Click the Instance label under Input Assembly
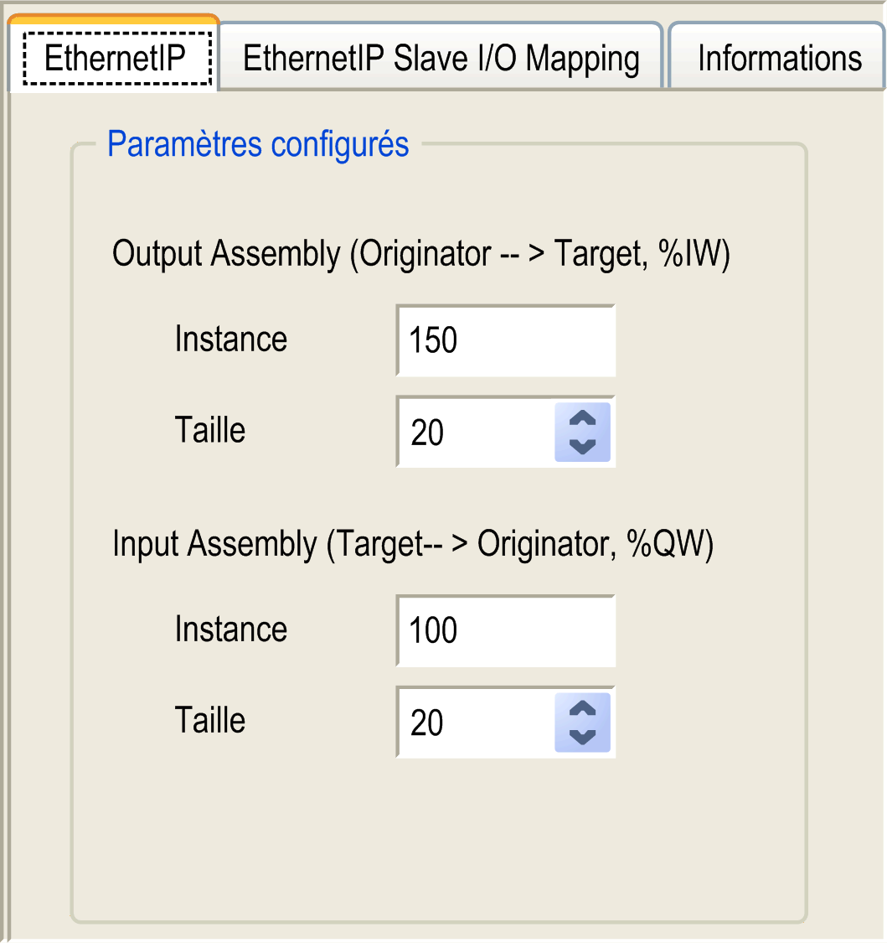This screenshot has height=943, width=887. (231, 630)
